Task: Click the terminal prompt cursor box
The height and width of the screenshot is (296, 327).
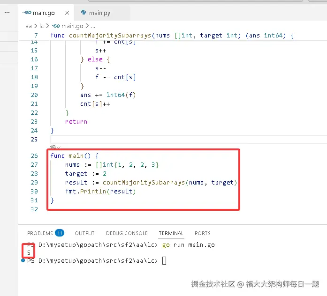Action: 164,260
